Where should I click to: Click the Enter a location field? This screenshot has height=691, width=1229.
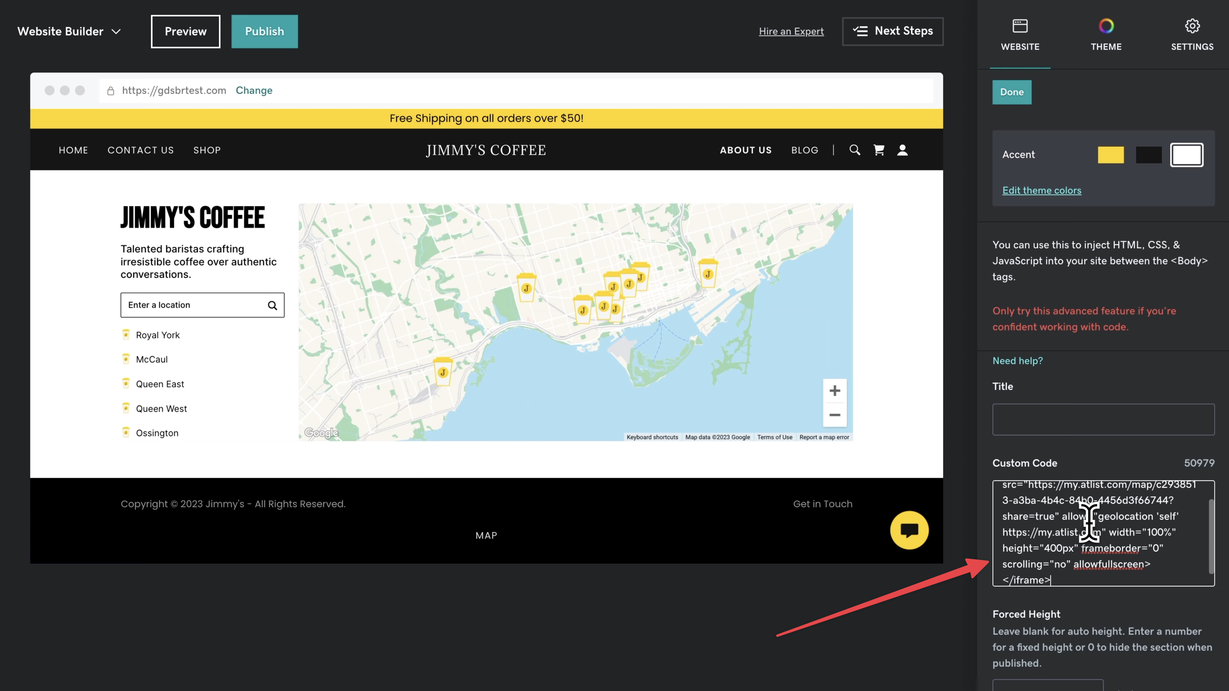pyautogui.click(x=202, y=305)
